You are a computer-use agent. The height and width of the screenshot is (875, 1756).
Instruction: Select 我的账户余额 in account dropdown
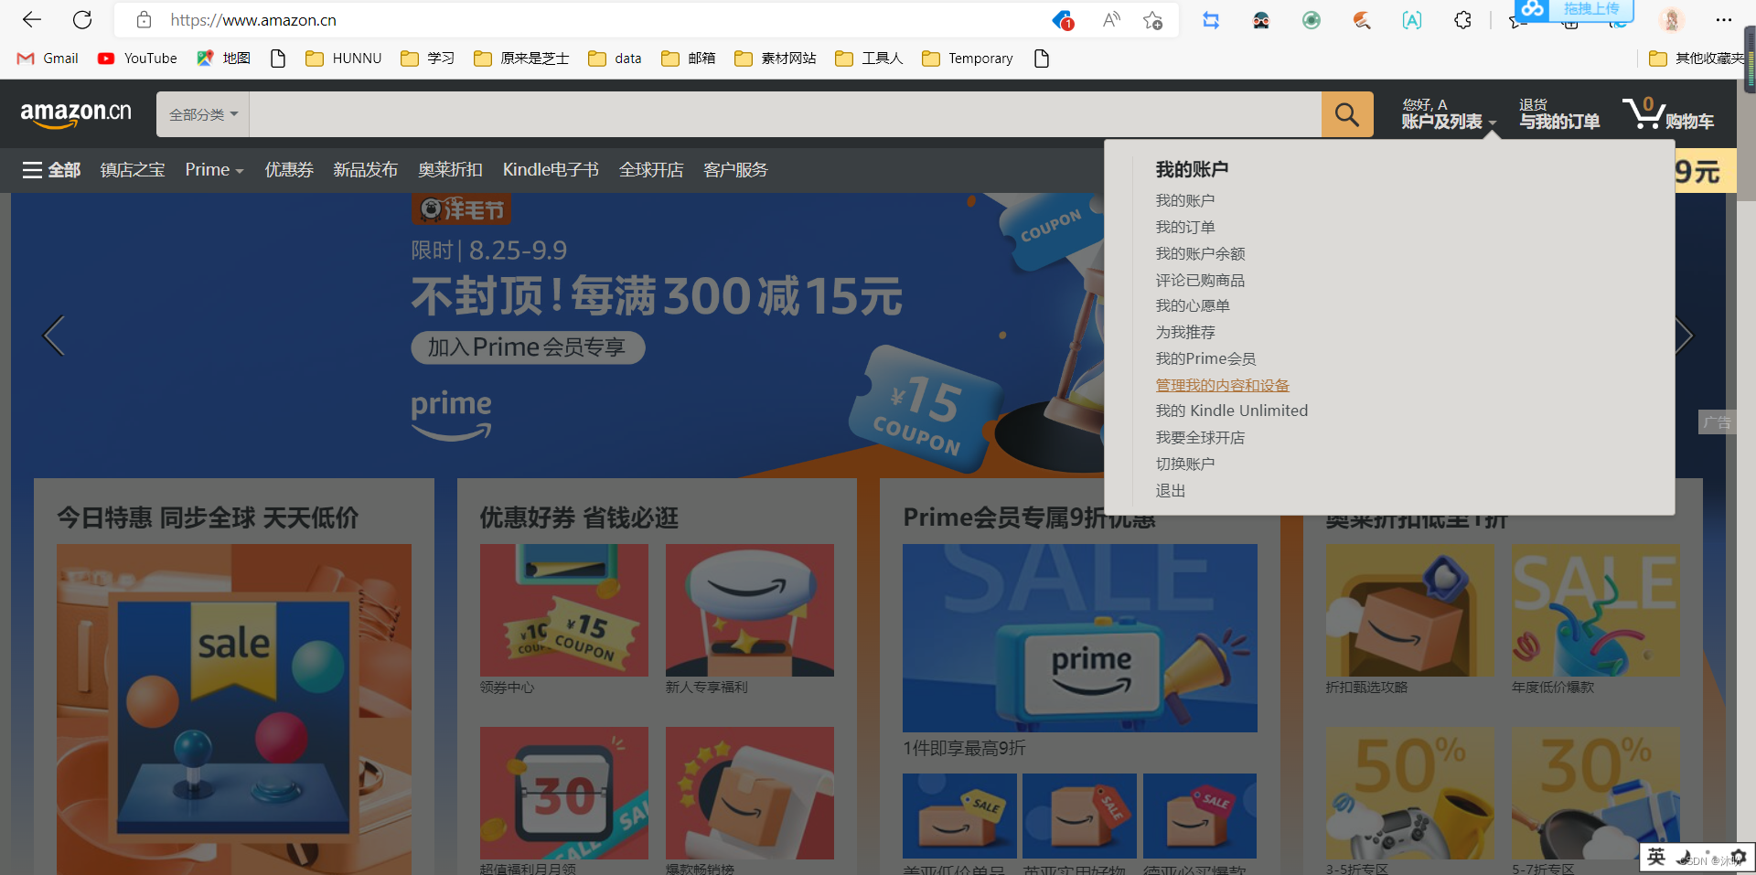click(1200, 253)
